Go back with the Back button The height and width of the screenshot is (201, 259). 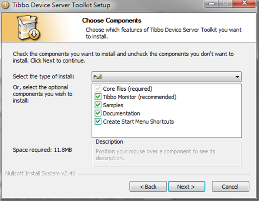pyautogui.click(x=148, y=187)
